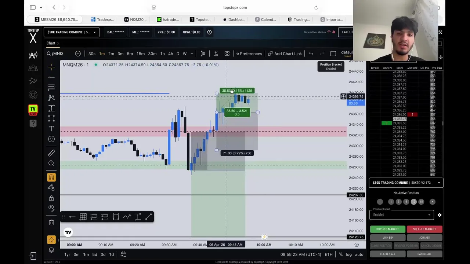Select quantity 15 preset

click(421, 202)
